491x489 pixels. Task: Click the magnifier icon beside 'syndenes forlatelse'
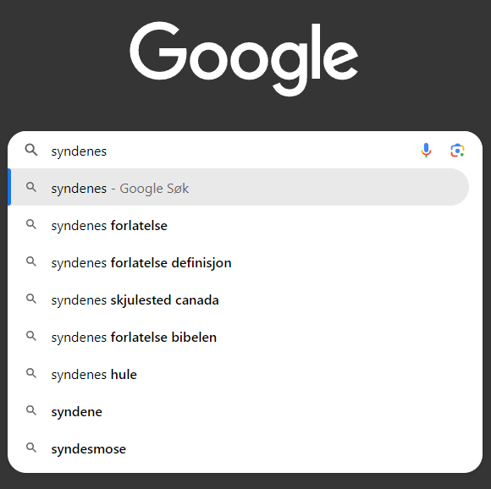(31, 224)
